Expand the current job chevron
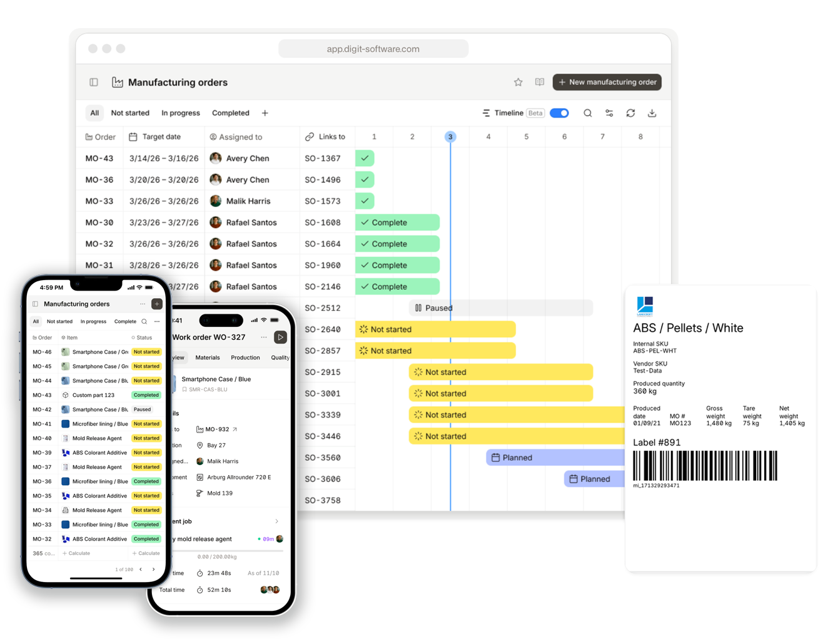 276,521
